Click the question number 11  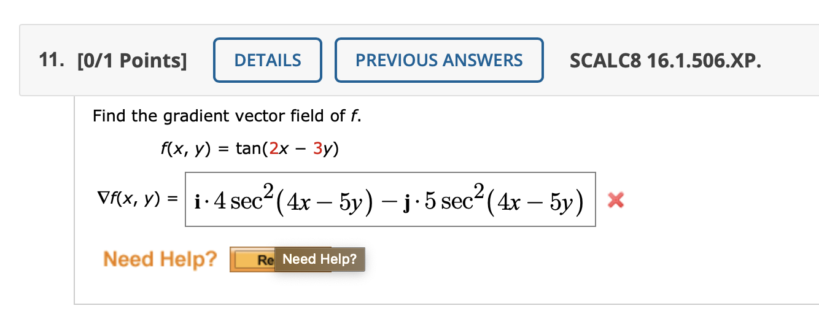[52, 61]
